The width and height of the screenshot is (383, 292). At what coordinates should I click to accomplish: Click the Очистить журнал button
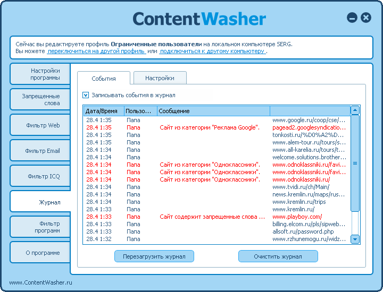click(278, 256)
